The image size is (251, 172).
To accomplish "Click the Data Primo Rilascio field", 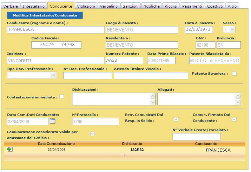I will pyautogui.click(x=161, y=60).
